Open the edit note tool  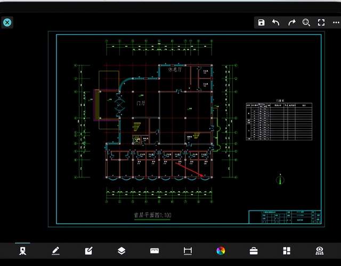89,251
